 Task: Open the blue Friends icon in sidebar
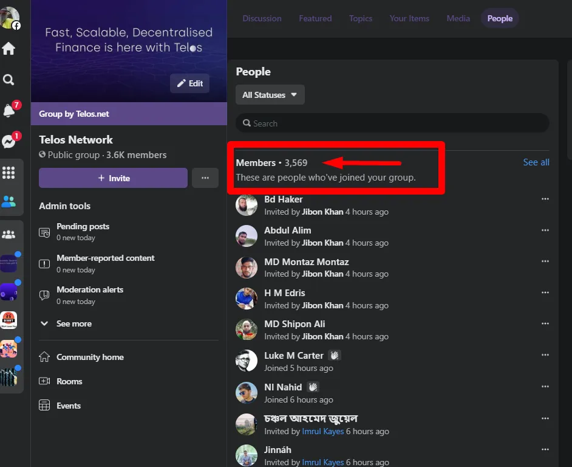pos(9,201)
